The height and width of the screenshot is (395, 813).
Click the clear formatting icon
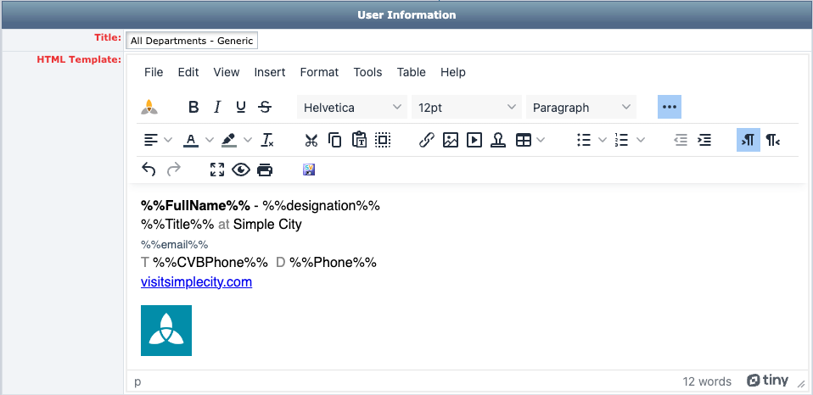(x=267, y=140)
